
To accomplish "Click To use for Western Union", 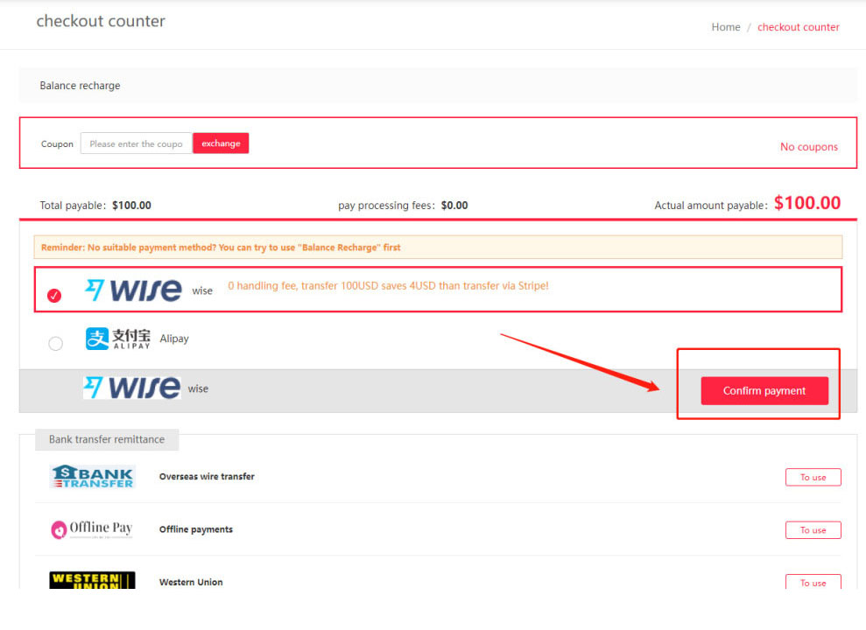I will [813, 582].
